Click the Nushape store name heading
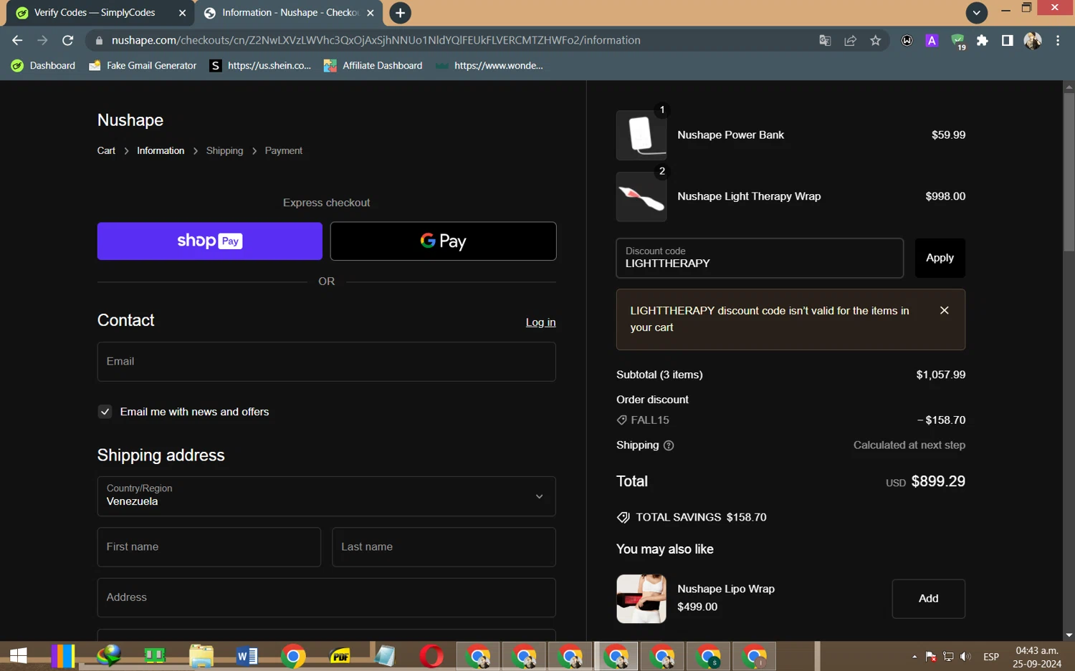 (x=130, y=120)
